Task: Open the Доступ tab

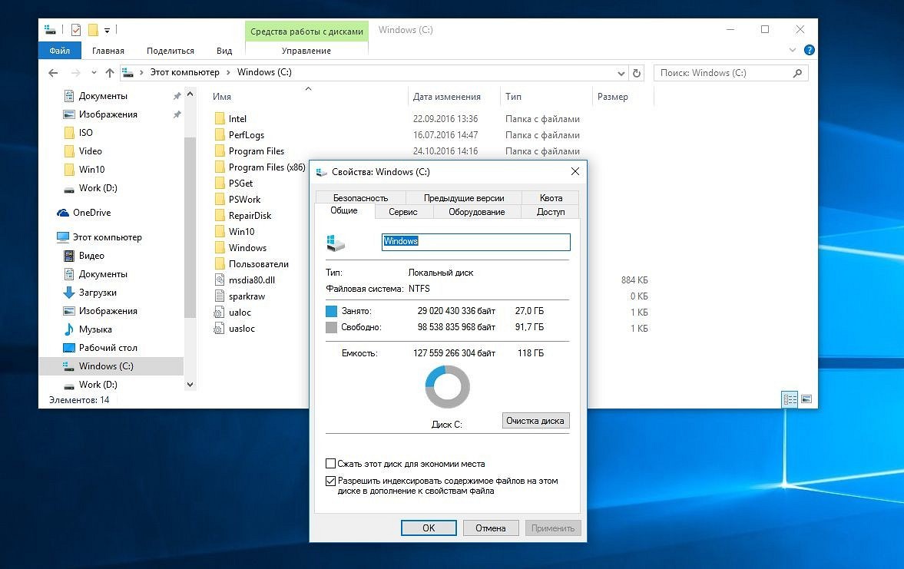Action: [550, 212]
